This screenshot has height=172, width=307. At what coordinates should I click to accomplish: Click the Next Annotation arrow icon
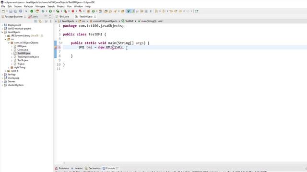click(156, 11)
